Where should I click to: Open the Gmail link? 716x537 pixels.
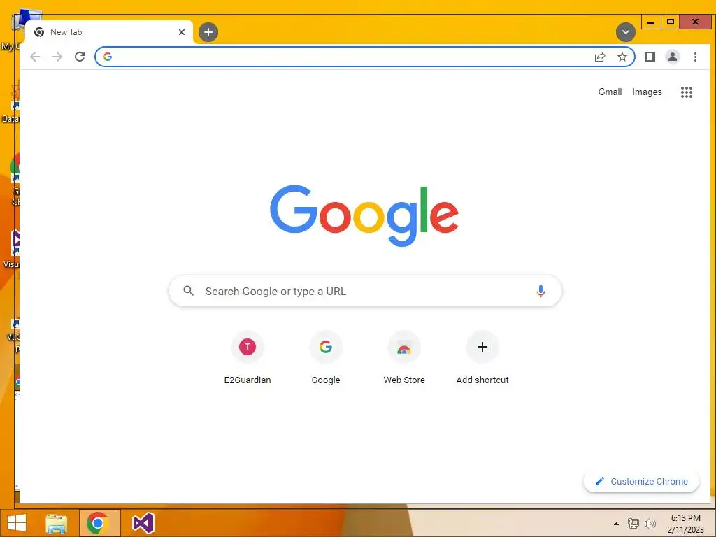tap(610, 92)
